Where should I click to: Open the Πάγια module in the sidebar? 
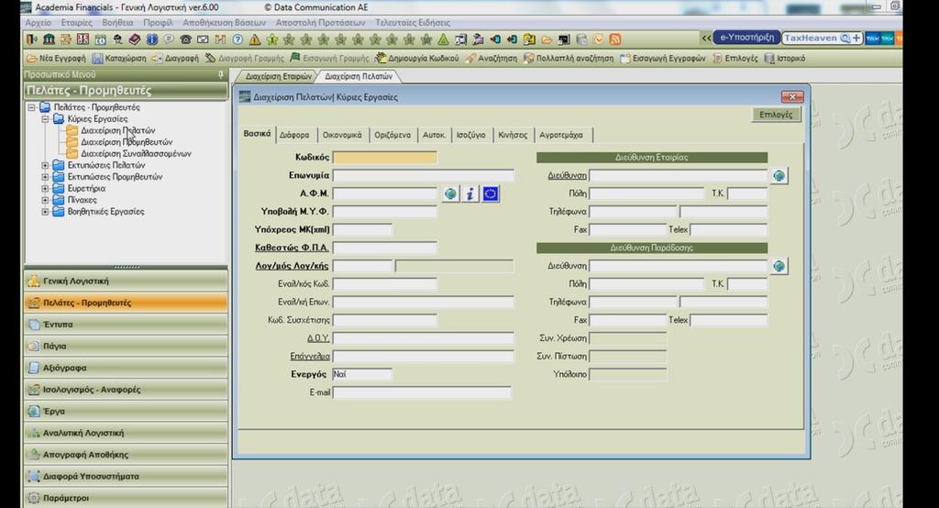127,347
